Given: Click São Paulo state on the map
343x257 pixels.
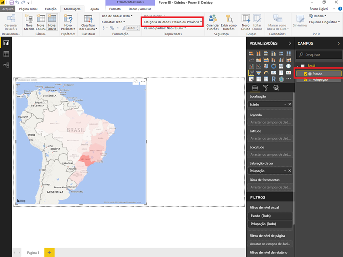Looking at the screenshot, I should pyautogui.click(x=86, y=161).
